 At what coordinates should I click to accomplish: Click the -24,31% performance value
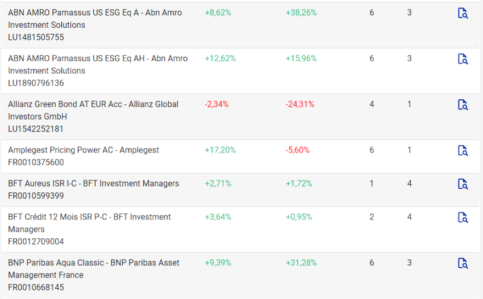(x=299, y=104)
